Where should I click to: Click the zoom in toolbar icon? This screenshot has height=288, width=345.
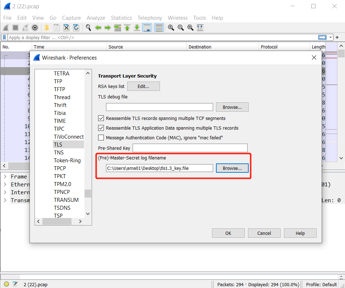(x=171, y=28)
